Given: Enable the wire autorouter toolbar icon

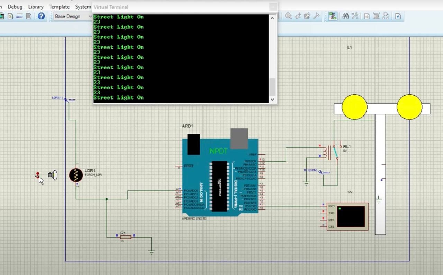Looking at the screenshot, I should point(332,16).
